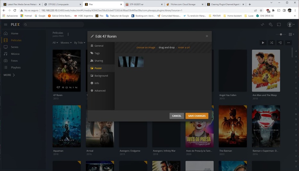Click the CANCEL button

(x=177, y=116)
